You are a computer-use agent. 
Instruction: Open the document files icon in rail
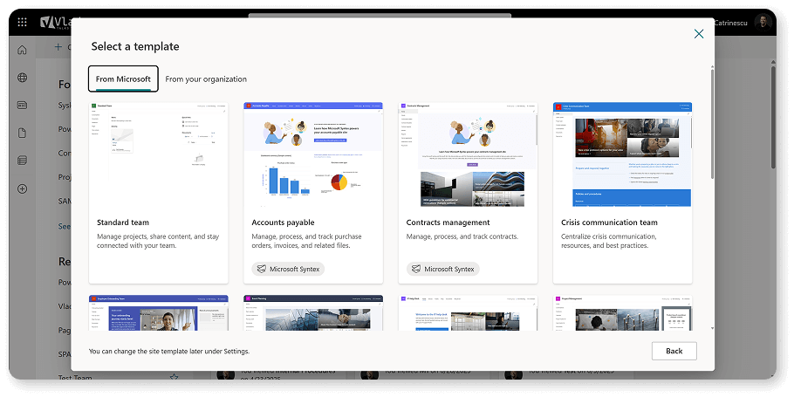[23, 133]
